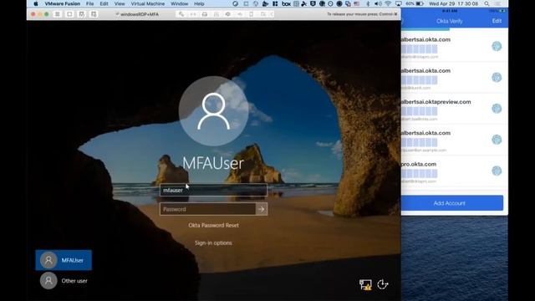Viewport: 535px width, 301px height.
Task: Tap Edit in Okta Verify header
Action: (497, 21)
